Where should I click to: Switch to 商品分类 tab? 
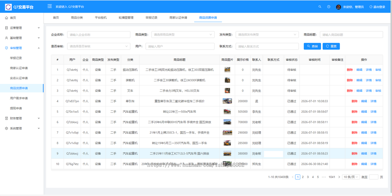[77, 18]
